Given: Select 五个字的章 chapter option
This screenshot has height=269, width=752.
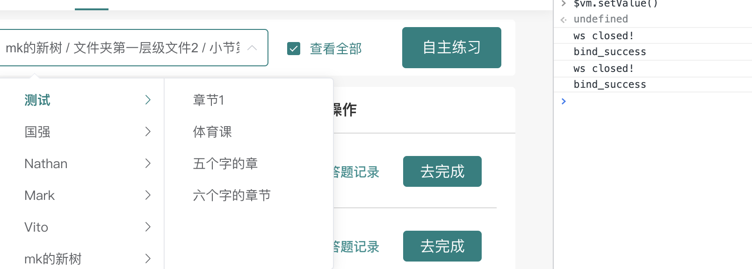Looking at the screenshot, I should (x=225, y=163).
